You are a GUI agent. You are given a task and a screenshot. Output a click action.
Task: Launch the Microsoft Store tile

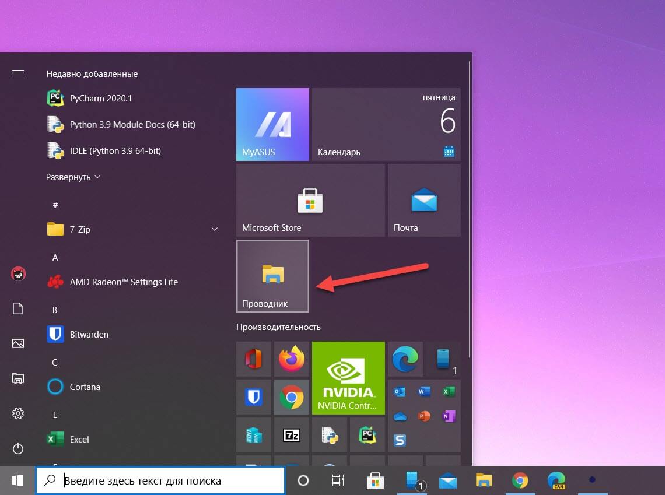pos(310,200)
